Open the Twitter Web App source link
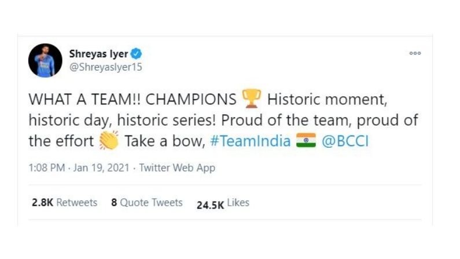460x259 pixels. coord(177,168)
